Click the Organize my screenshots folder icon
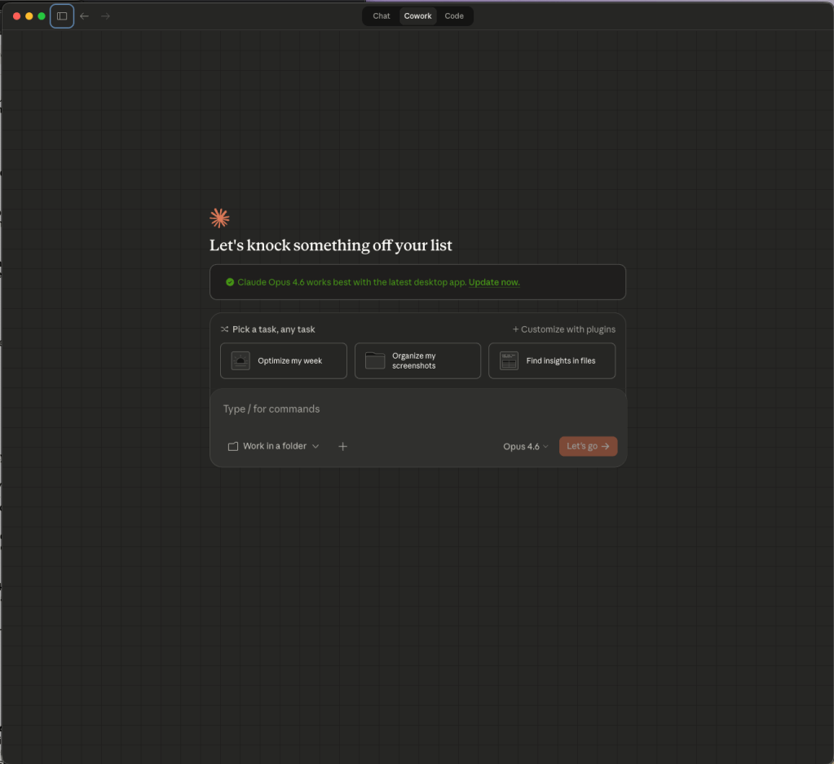The height and width of the screenshot is (764, 834). [x=375, y=360]
